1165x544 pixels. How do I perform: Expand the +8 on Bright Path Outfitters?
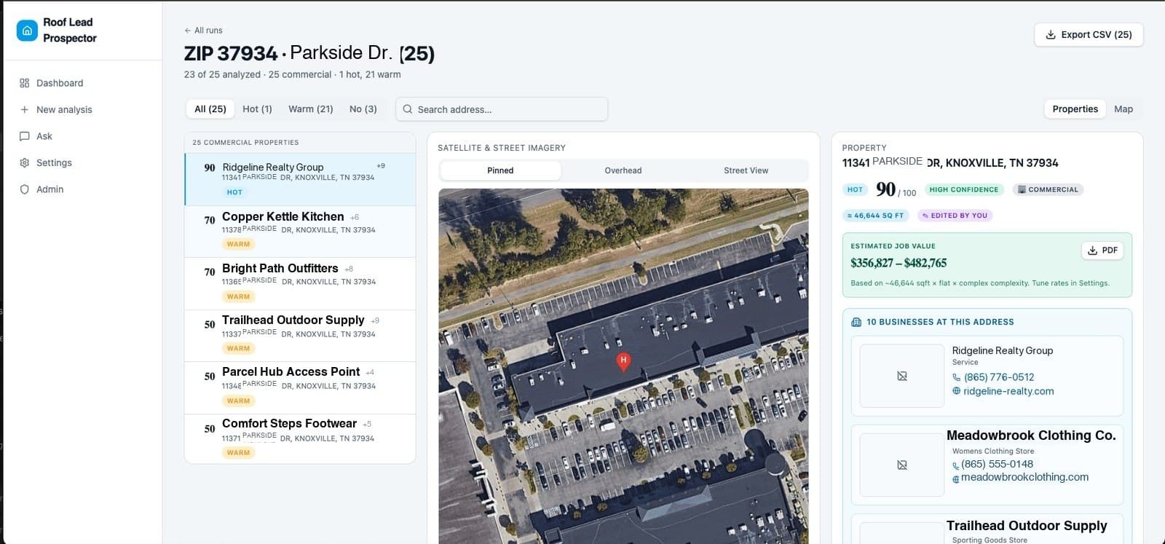(349, 269)
